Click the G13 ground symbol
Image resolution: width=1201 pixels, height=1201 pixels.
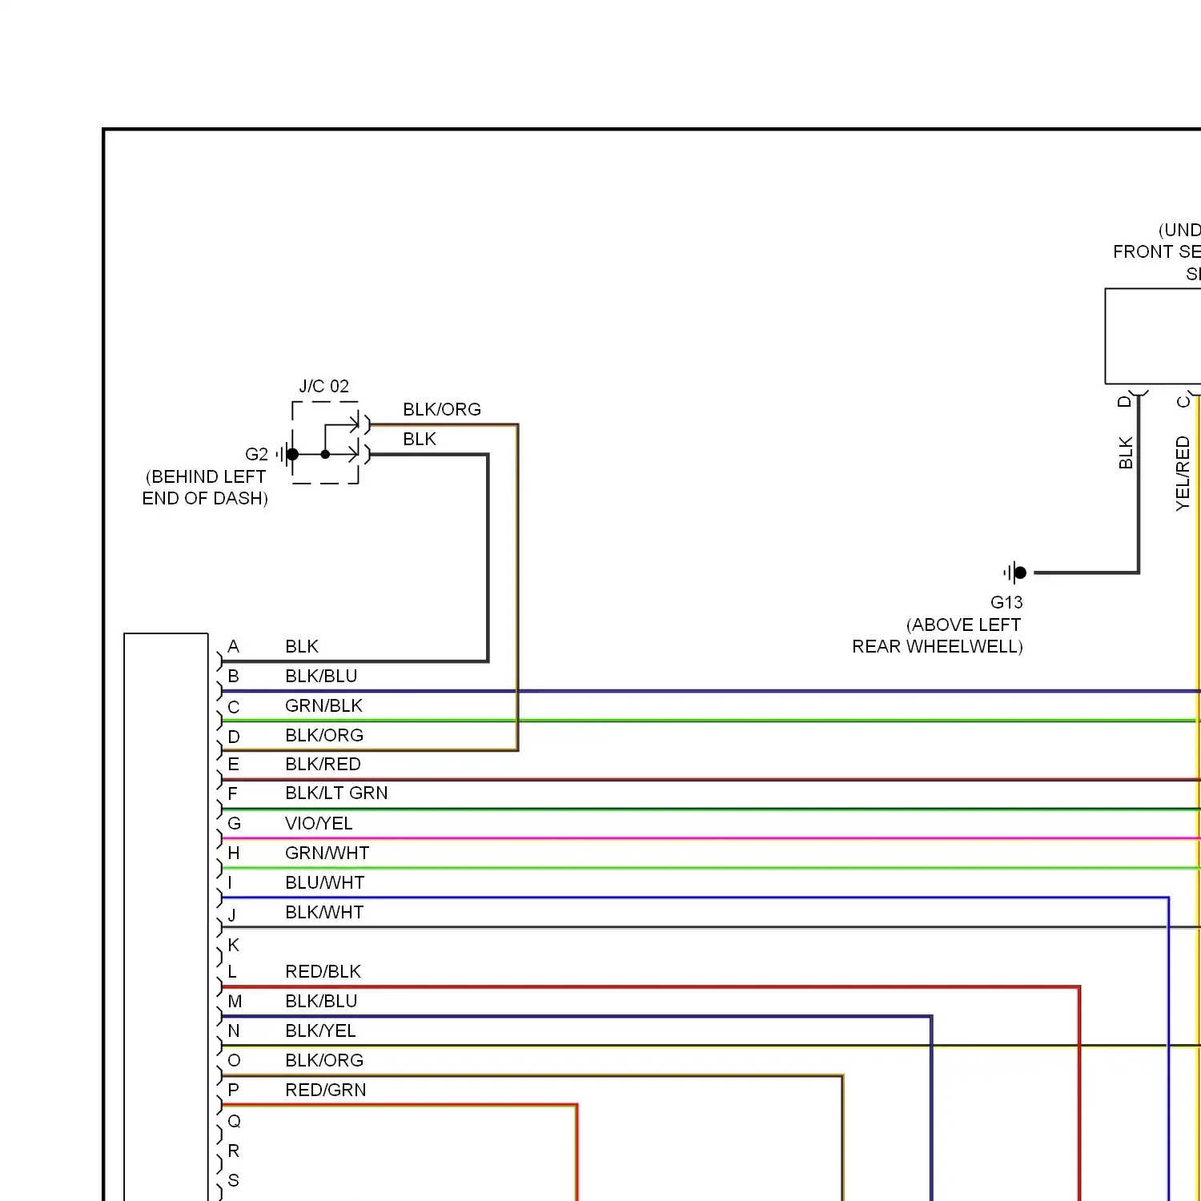pyautogui.click(x=1014, y=572)
